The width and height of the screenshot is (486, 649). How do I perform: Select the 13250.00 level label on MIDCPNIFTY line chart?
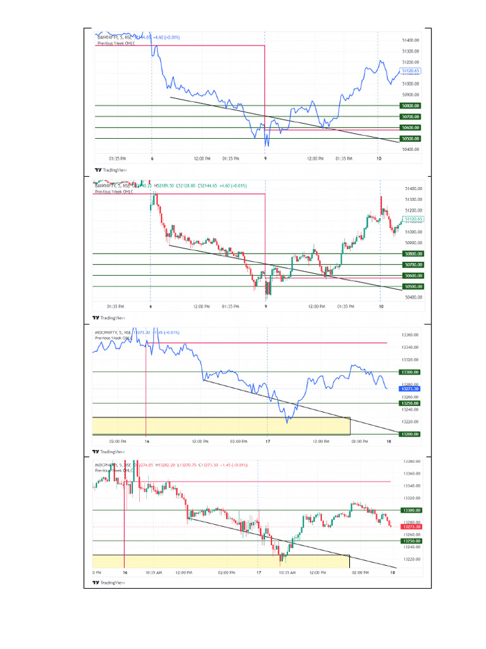click(x=409, y=403)
